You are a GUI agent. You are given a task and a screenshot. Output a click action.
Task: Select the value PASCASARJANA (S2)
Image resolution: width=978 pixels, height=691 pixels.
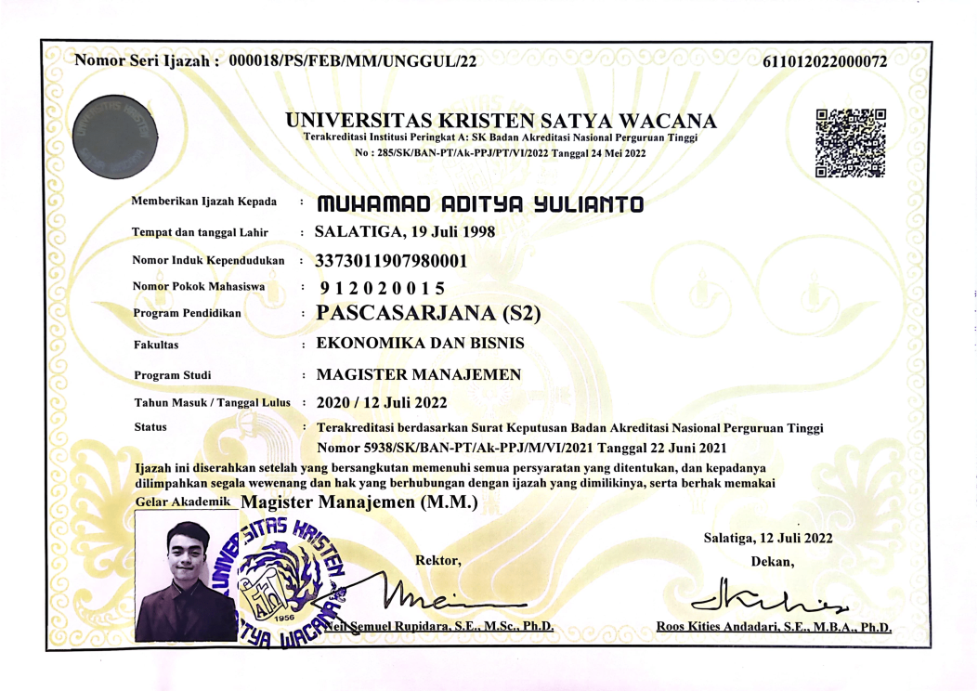(428, 313)
